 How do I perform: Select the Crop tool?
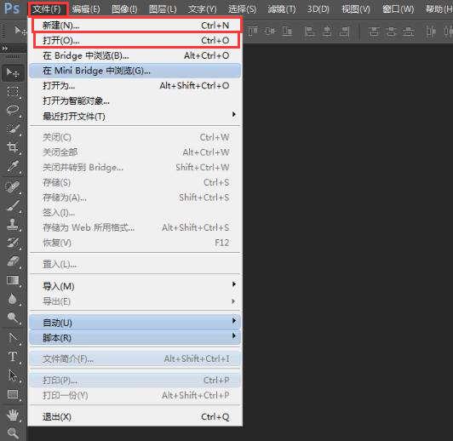pos(13,147)
